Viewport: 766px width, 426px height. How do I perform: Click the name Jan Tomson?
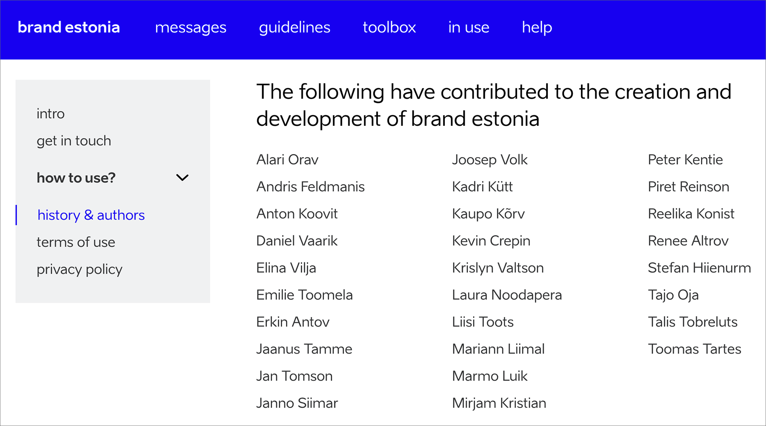click(294, 376)
